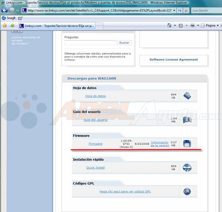This screenshot has height=212, width=222.
Task: Click the browser Forward arrow button
Action: point(12,10)
